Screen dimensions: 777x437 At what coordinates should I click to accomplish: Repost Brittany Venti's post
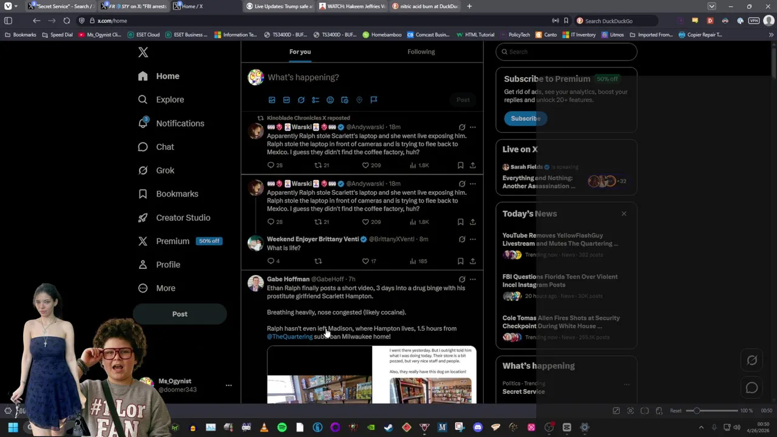(x=317, y=261)
